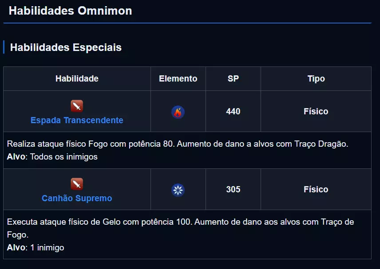Screen dimensions: 380x269
Task: Click the Habilidade column header
Action: click(x=77, y=79)
